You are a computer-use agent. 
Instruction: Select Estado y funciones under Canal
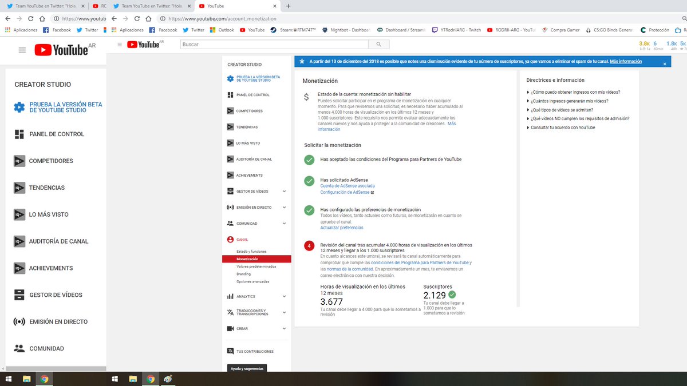coord(251,252)
